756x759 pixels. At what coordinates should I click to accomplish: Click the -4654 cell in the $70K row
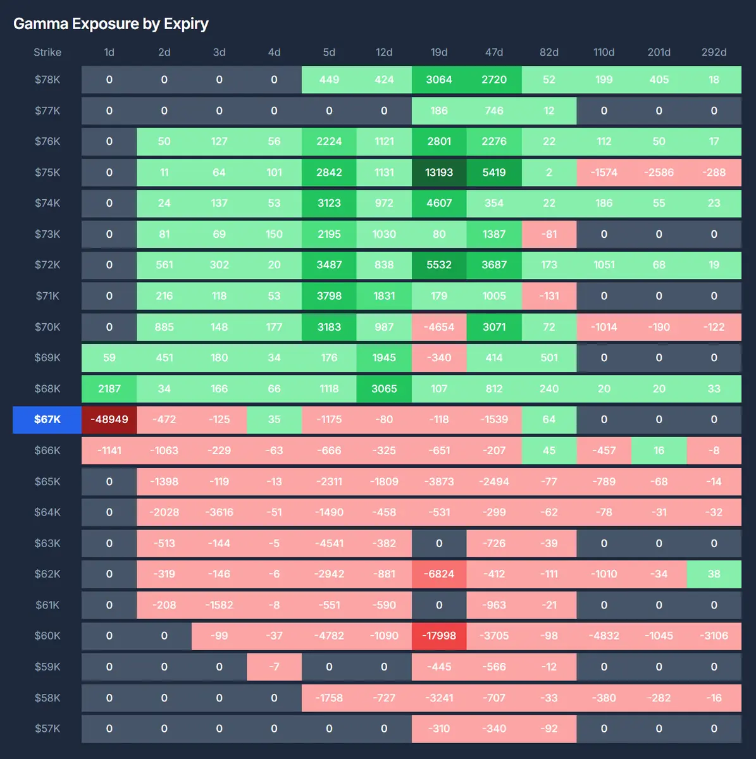pyautogui.click(x=439, y=327)
